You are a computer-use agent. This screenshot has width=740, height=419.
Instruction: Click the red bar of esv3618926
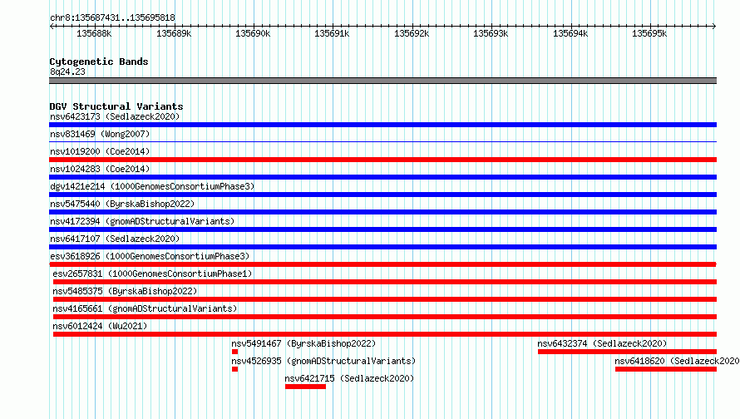[382, 264]
